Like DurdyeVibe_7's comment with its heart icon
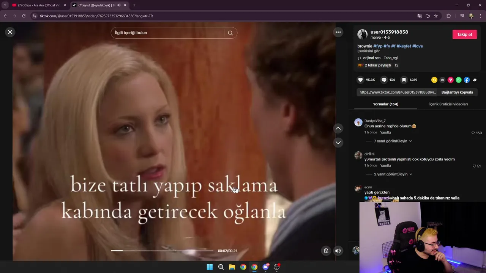This screenshot has height=273, width=486. [x=473, y=133]
